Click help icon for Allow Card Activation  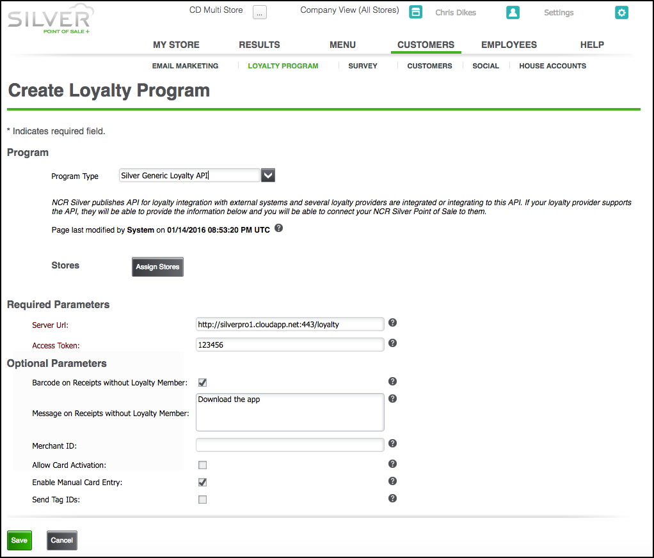pos(392,464)
